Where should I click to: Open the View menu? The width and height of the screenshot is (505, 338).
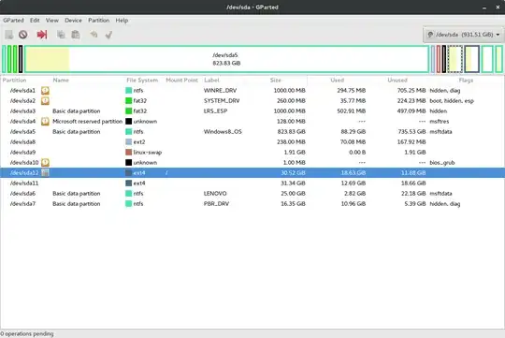[x=51, y=21]
